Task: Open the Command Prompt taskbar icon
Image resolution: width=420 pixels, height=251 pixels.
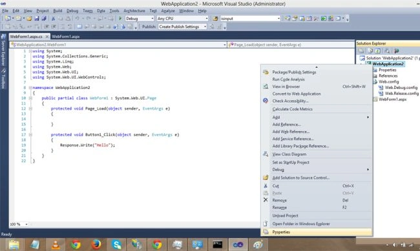Action: point(217,245)
